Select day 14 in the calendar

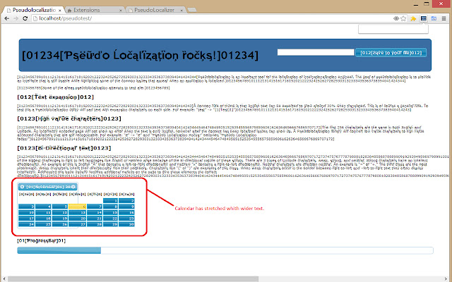(95, 212)
